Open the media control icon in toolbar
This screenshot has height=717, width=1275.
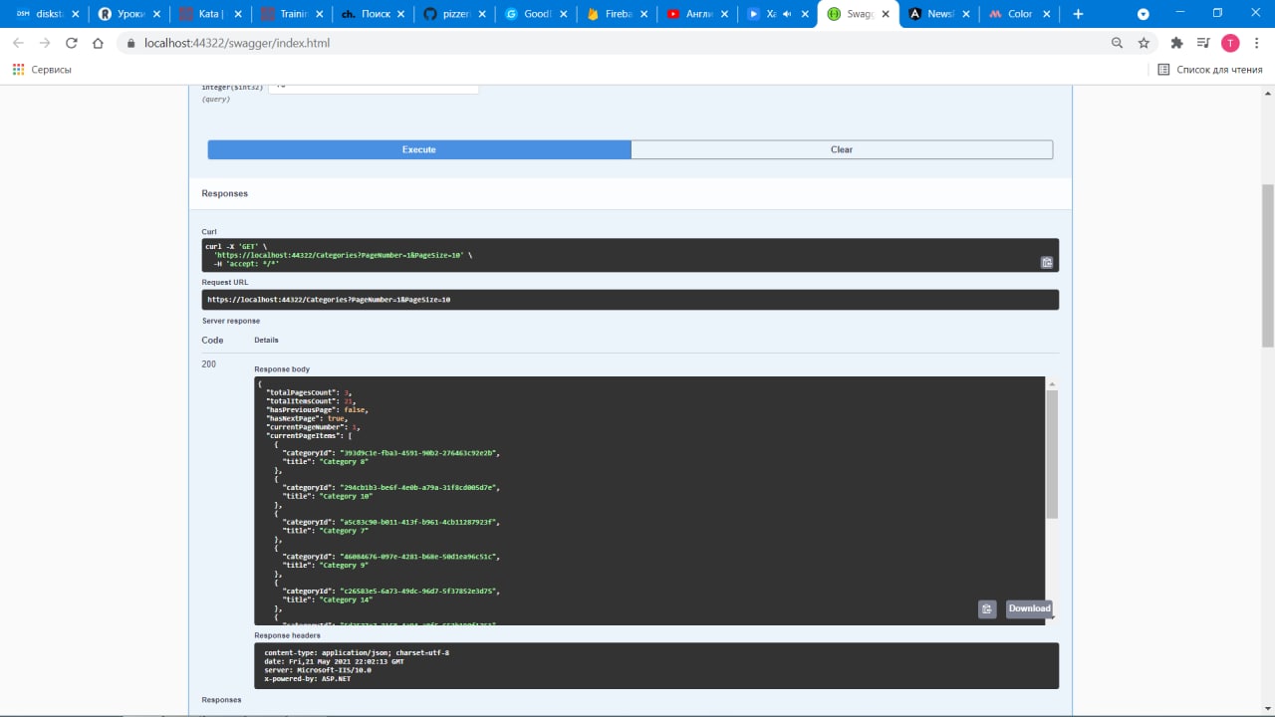point(1203,43)
